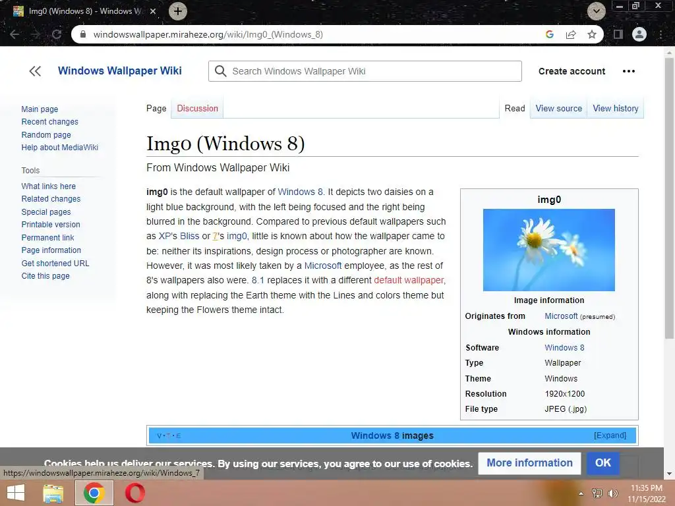
Task: Click the site lock icon
Action: [x=83, y=34]
